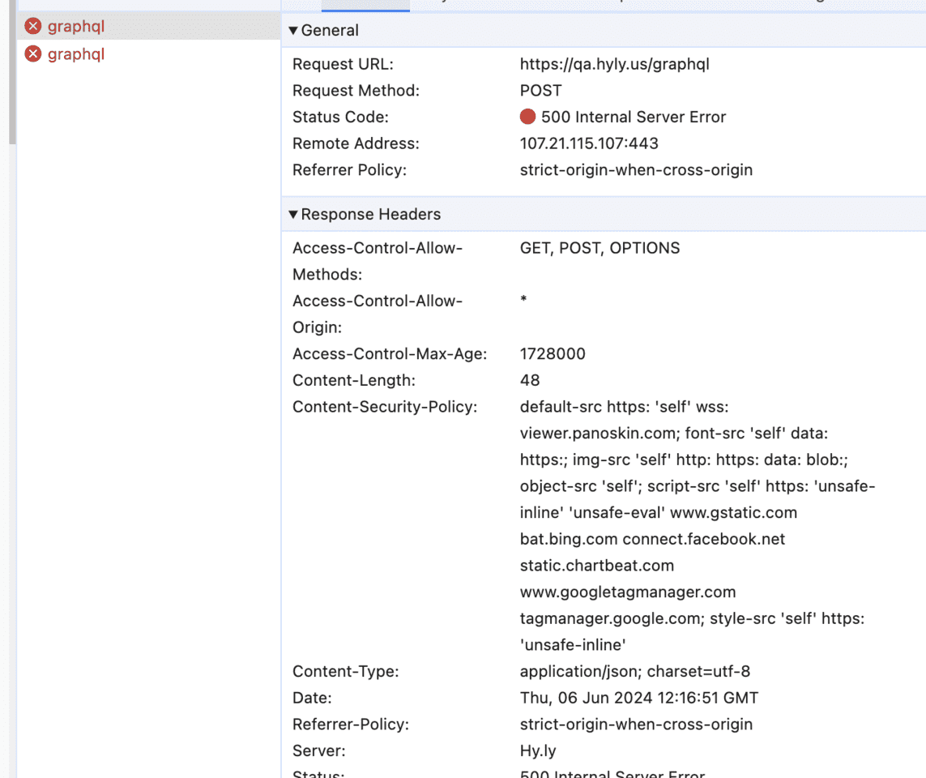The height and width of the screenshot is (778, 926).
Task: Click the Server header value Hy.ly
Action: [538, 750]
